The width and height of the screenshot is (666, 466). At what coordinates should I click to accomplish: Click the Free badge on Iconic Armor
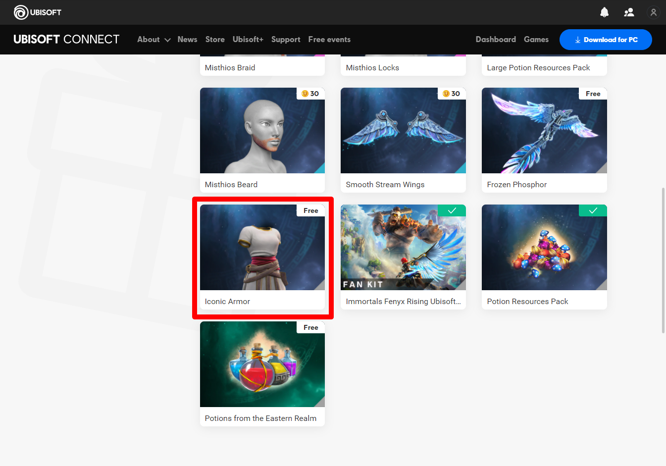311,210
